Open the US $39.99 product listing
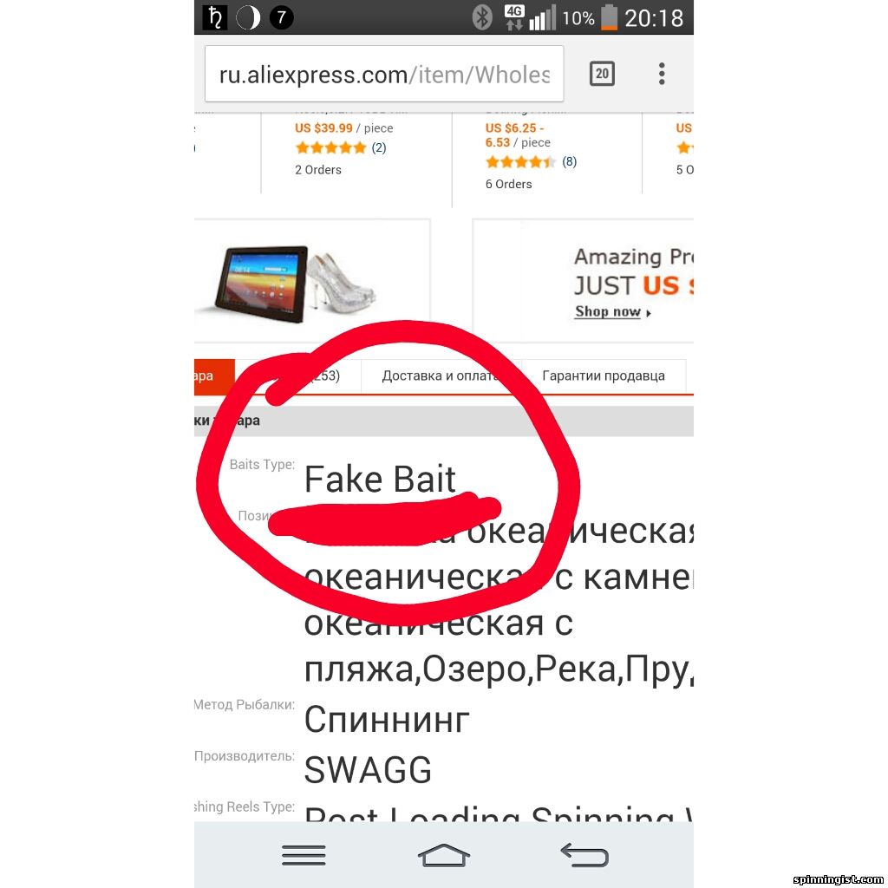This screenshot has height=888, width=888. coord(356,153)
